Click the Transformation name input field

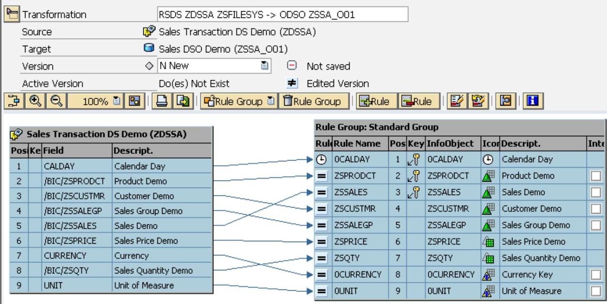click(x=283, y=14)
